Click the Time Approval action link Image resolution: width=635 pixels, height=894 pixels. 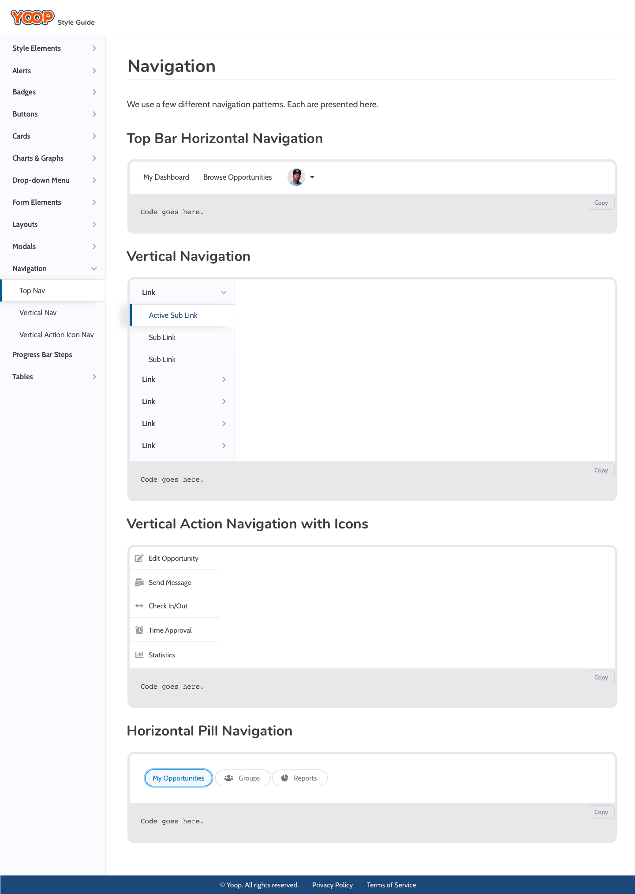point(170,630)
